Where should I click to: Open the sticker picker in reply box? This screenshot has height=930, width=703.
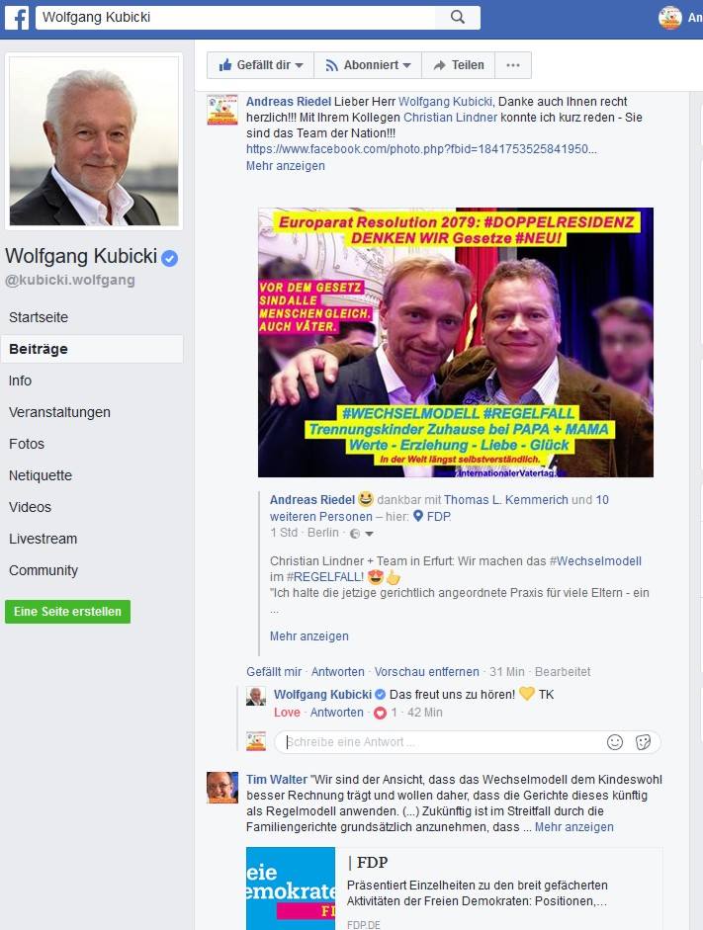(643, 742)
